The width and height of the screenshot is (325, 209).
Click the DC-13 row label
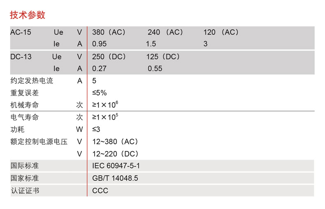tap(21, 57)
